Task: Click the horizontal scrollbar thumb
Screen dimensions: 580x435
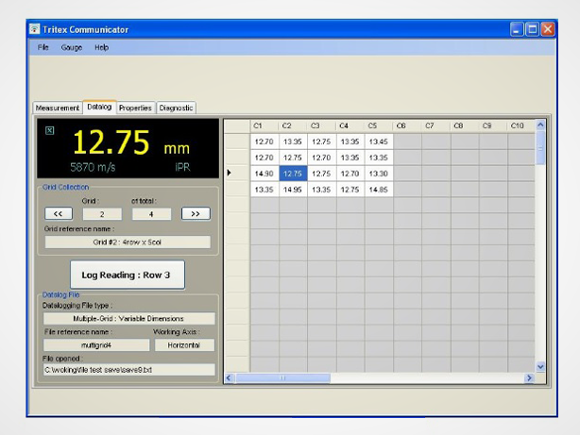Action: 282,377
